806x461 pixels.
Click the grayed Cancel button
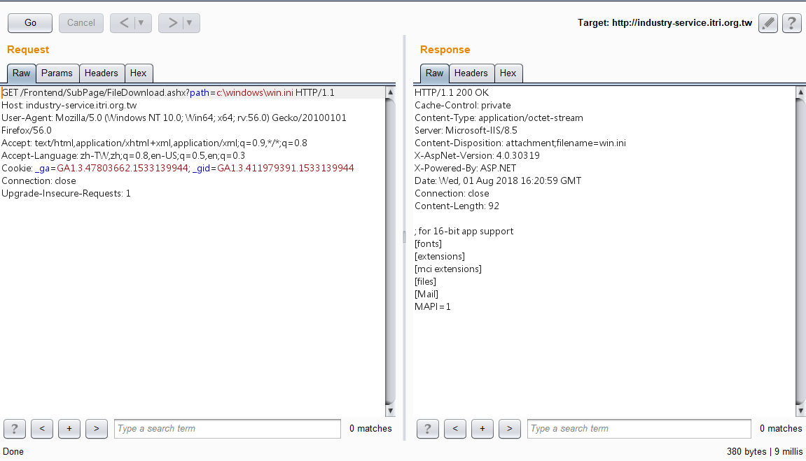pos(81,22)
